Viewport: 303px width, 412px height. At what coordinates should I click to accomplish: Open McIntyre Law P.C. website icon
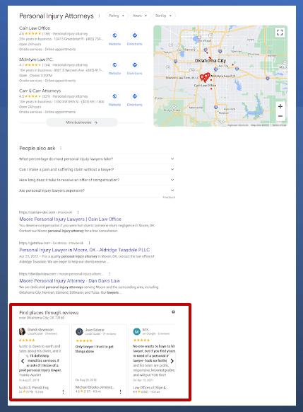pos(114,65)
